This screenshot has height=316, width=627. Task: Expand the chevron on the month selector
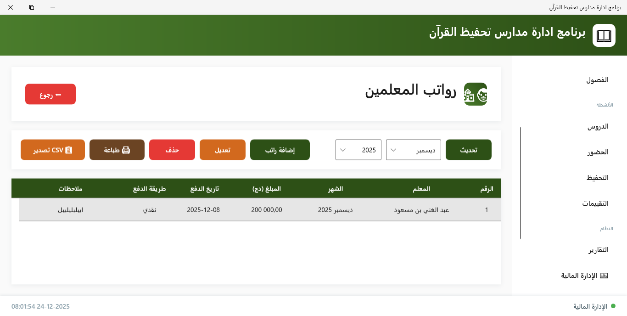click(x=392, y=149)
